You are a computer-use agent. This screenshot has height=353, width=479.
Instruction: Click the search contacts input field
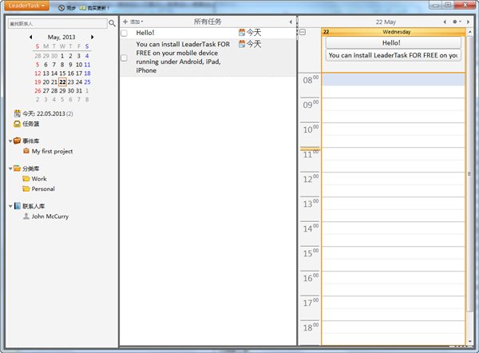point(56,24)
